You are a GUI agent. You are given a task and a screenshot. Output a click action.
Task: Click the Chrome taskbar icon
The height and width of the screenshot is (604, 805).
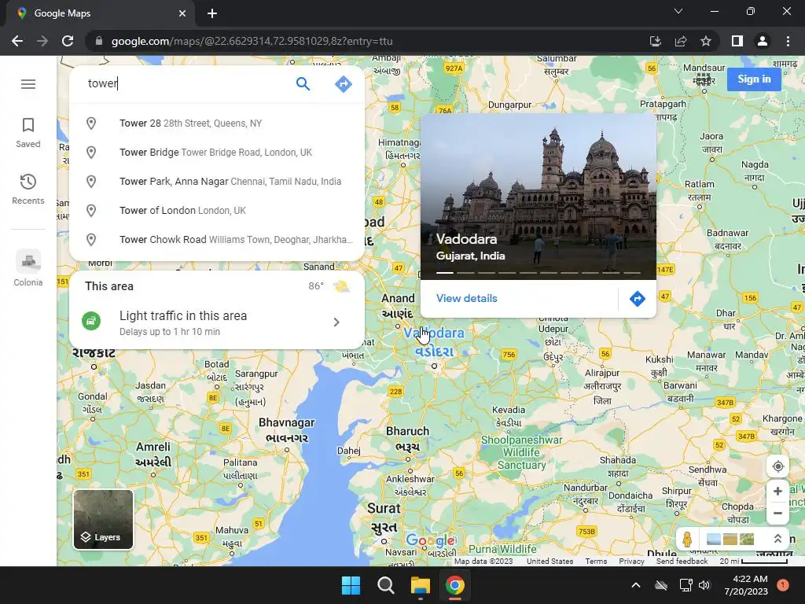[x=455, y=585]
